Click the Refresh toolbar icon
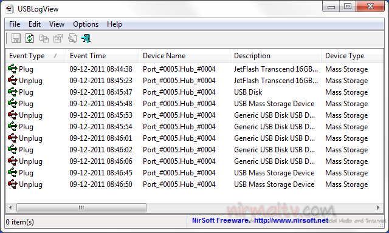 coord(30,38)
